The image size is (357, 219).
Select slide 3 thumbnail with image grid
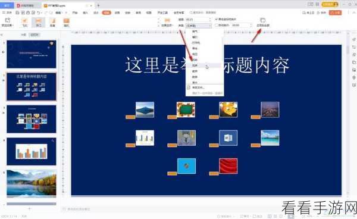[x=32, y=119]
